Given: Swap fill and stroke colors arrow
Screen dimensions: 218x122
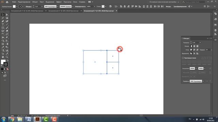Looking at the screenshot, I should coord(7,60).
